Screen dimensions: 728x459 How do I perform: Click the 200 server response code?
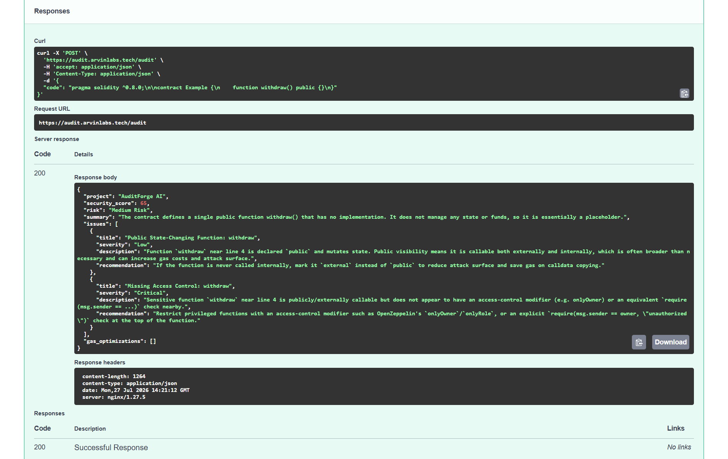[x=39, y=173]
